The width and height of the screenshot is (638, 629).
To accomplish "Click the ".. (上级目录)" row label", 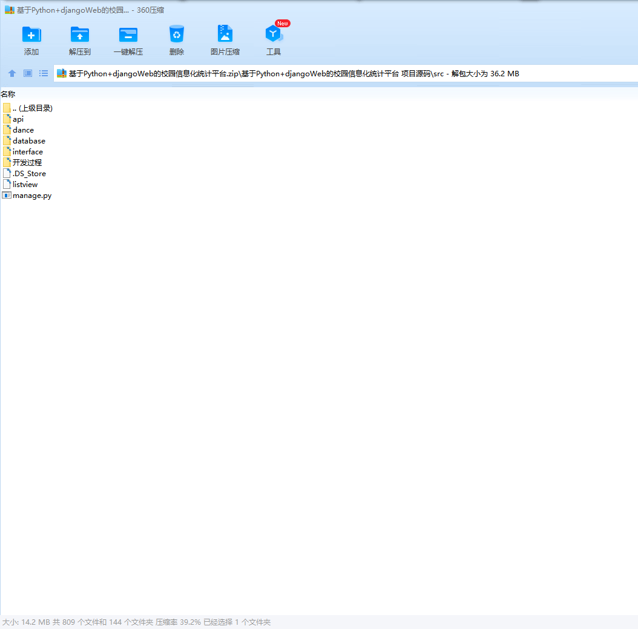I will click(33, 108).
